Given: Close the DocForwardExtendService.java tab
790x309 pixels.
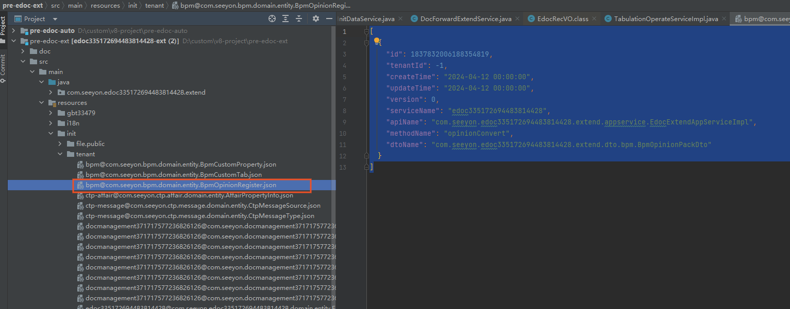Looking at the screenshot, I should [517, 19].
